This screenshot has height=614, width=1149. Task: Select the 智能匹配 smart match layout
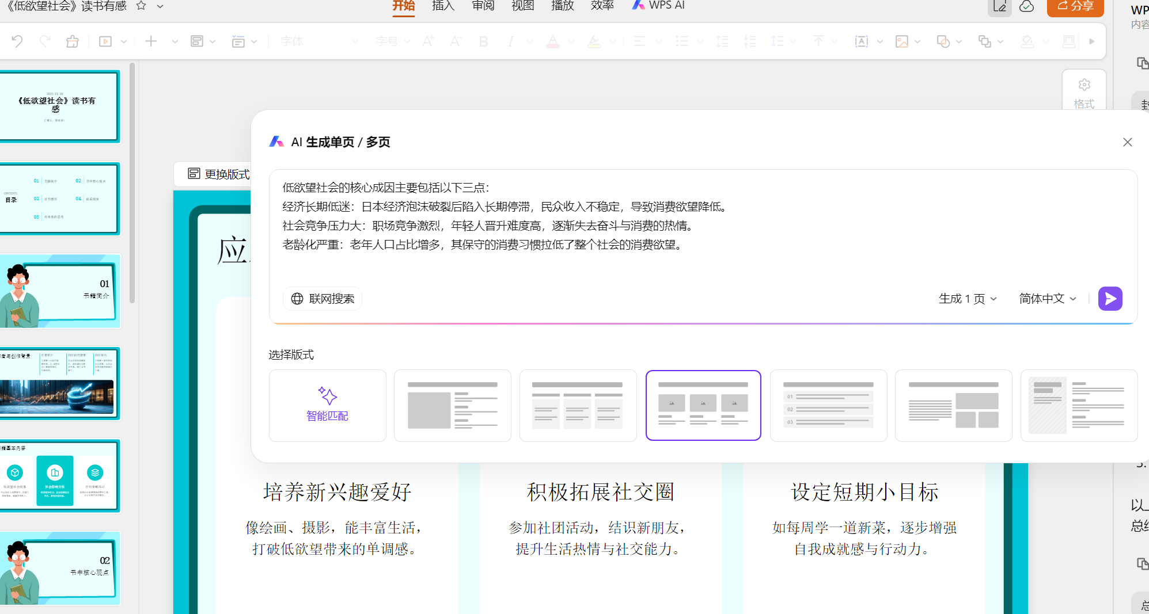point(328,406)
